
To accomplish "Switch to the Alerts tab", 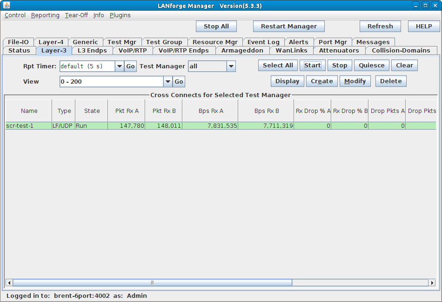I will (x=299, y=42).
